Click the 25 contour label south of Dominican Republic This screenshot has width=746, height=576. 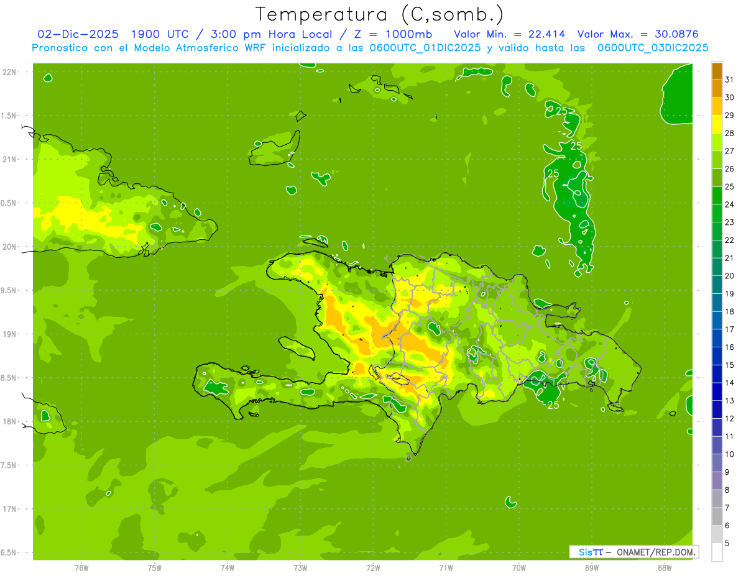pyautogui.click(x=553, y=405)
